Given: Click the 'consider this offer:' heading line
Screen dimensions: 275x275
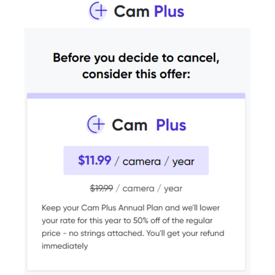Looking at the screenshot, I should (136, 74).
